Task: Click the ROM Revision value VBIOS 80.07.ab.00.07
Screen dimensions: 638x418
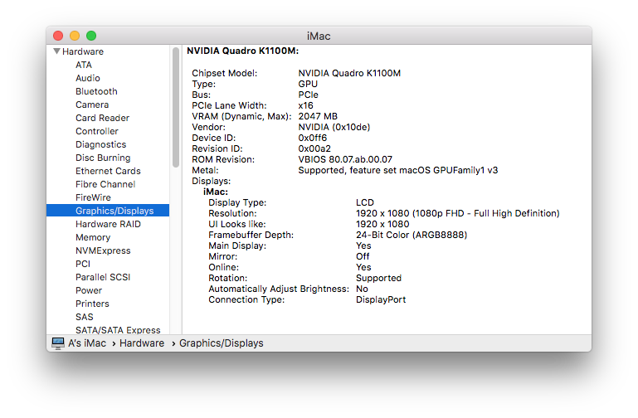Action: [345, 159]
